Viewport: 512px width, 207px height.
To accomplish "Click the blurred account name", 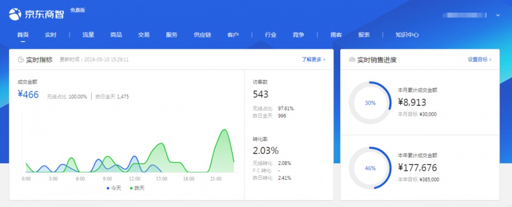I will point(465,15).
